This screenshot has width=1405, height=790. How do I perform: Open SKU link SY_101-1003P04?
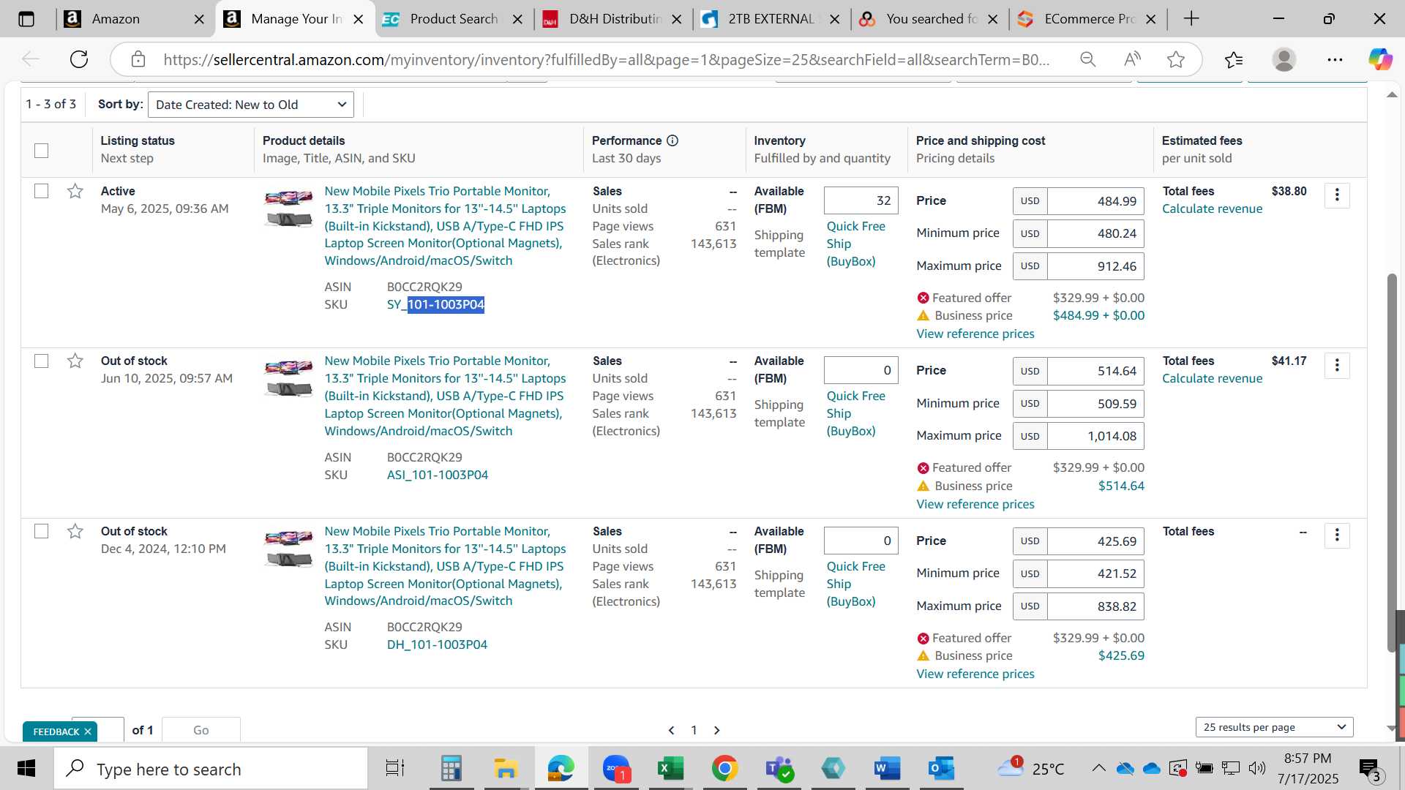point(435,304)
